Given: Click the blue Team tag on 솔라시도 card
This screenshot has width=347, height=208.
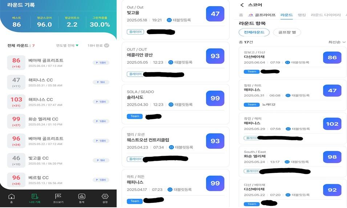Looking at the screenshot, I should 135,116.
